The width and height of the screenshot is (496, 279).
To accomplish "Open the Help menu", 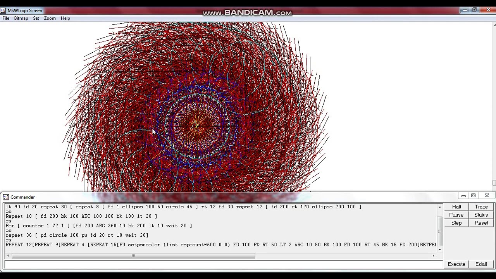I will coord(65,18).
